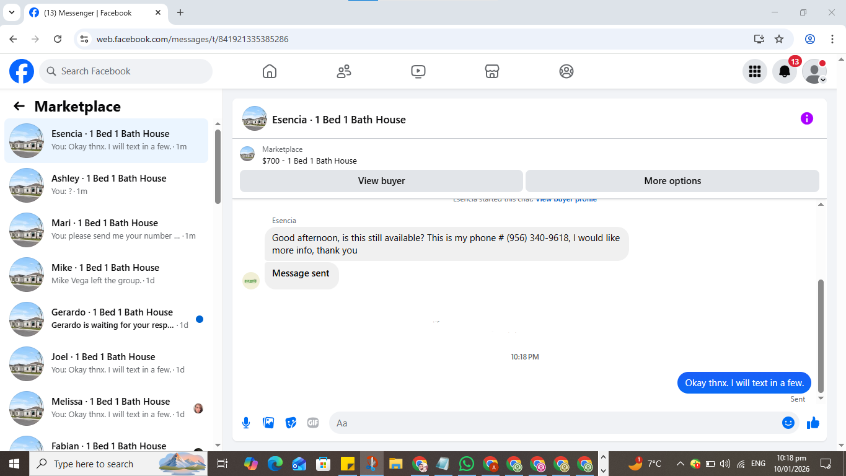Open the Mari 1 Bed 1 Bath House chat
This screenshot has height=476, width=846.
click(107, 230)
